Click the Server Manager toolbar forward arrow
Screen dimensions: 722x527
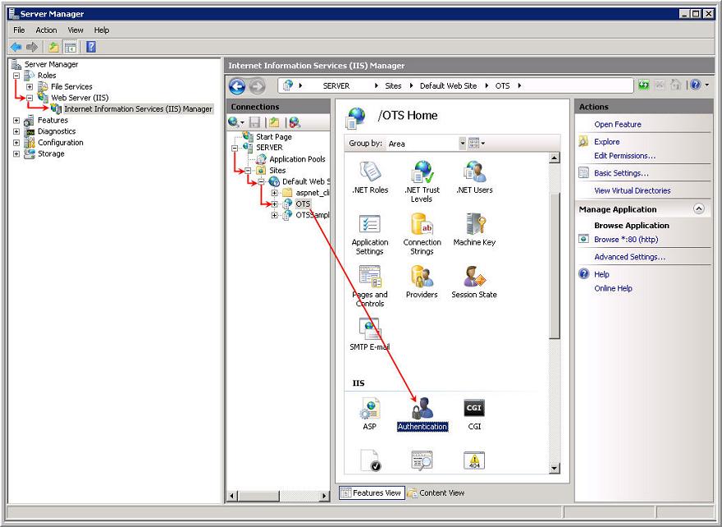[x=32, y=47]
